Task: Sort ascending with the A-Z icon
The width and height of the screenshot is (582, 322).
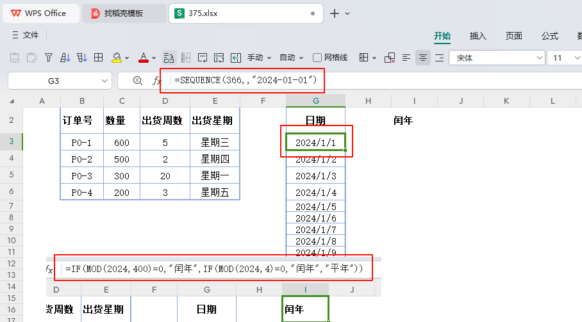Action: (x=65, y=58)
